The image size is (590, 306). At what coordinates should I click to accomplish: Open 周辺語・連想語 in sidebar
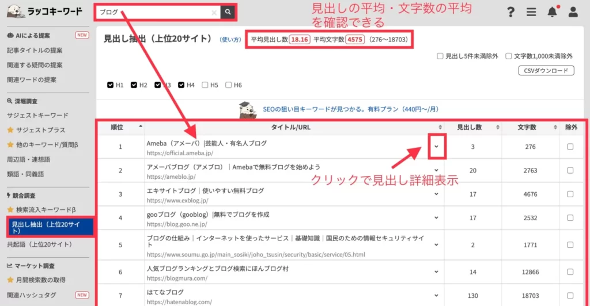(x=28, y=159)
